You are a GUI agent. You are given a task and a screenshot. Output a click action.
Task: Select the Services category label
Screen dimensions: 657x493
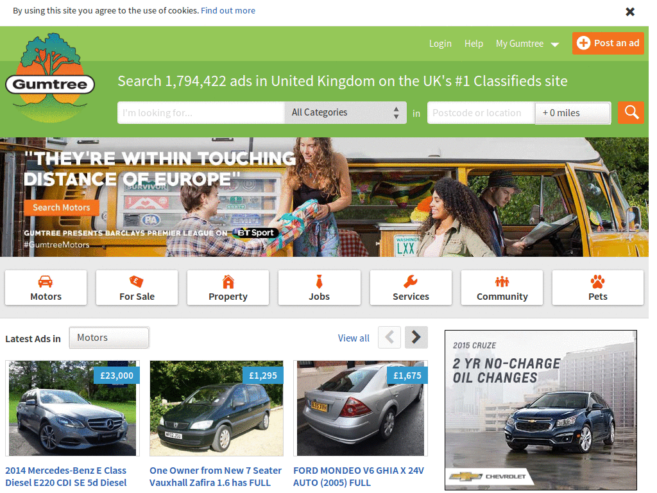point(411,297)
